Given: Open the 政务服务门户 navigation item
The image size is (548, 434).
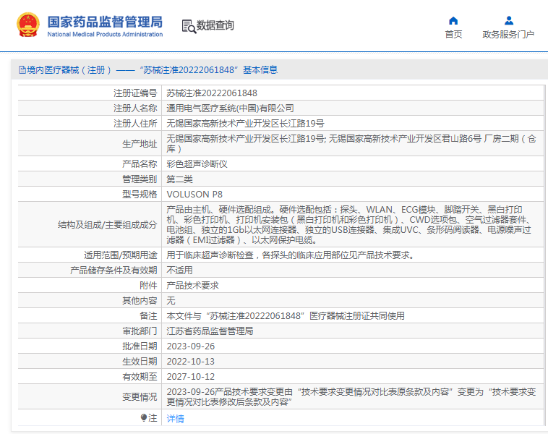Looking at the screenshot, I should click(x=508, y=34).
